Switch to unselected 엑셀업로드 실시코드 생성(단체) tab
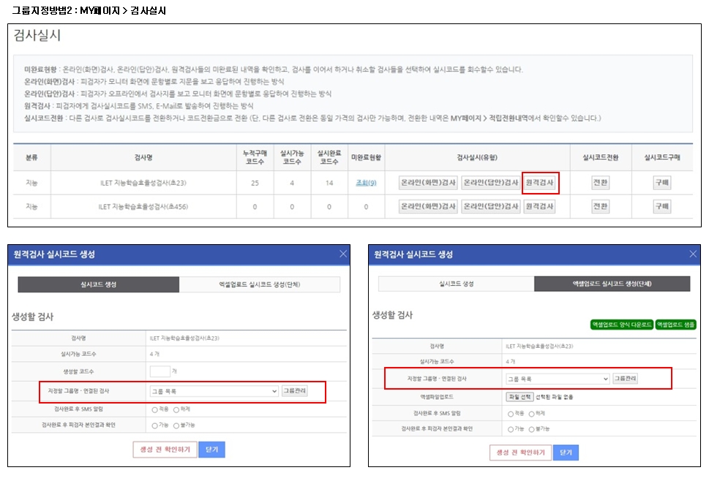Image resolution: width=709 pixels, height=481 pixels. pyautogui.click(x=260, y=284)
